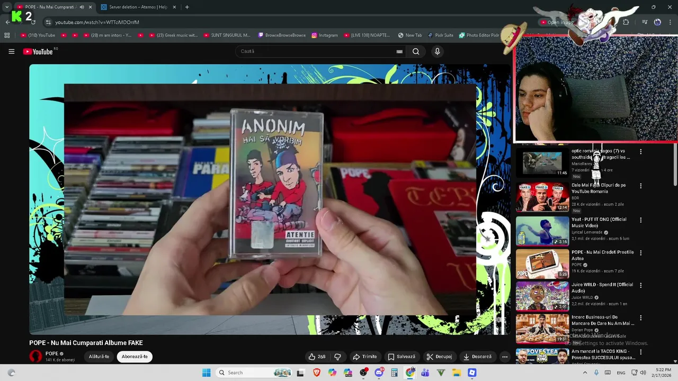
Task: Open options for 'Nu Mai Credeti Prostiile' video
Action: [640, 253]
